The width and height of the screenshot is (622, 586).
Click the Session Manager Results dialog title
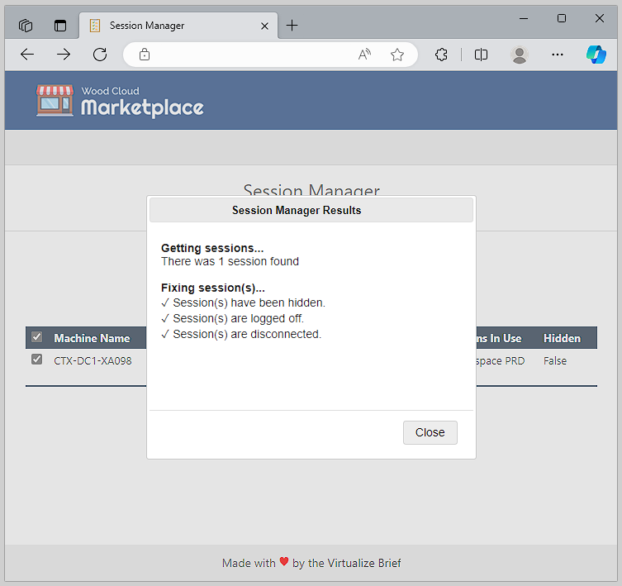coord(297,211)
